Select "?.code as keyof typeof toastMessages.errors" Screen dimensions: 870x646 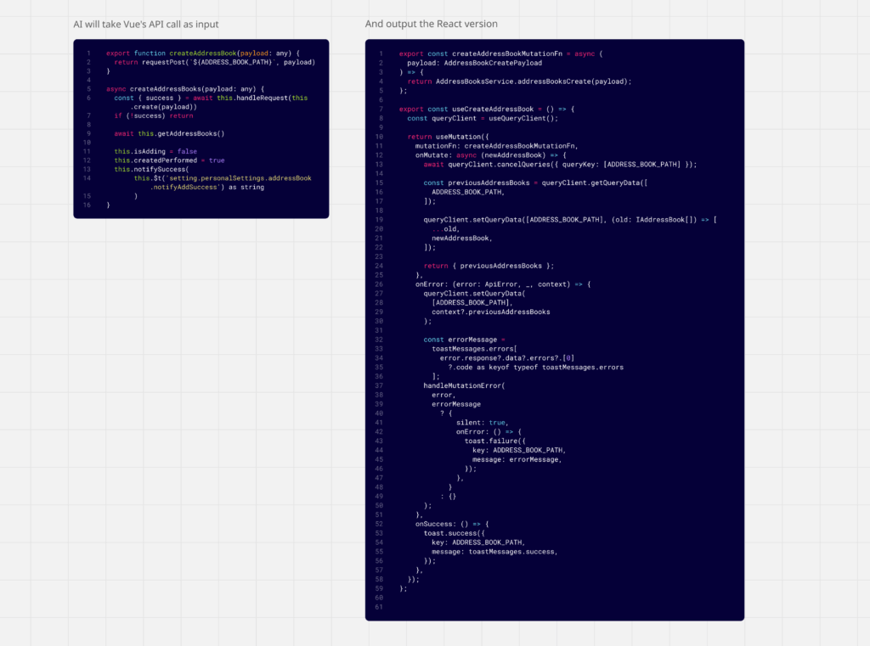tap(535, 367)
